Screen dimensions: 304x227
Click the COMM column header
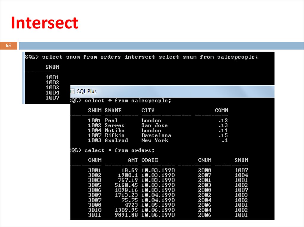[x=221, y=110]
